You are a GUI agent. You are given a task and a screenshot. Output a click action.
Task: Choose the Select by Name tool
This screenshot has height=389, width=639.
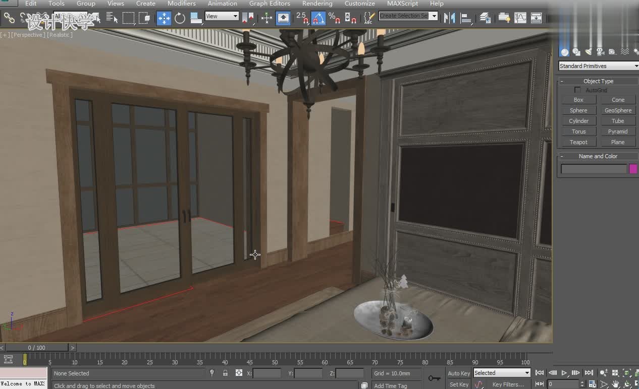113,19
